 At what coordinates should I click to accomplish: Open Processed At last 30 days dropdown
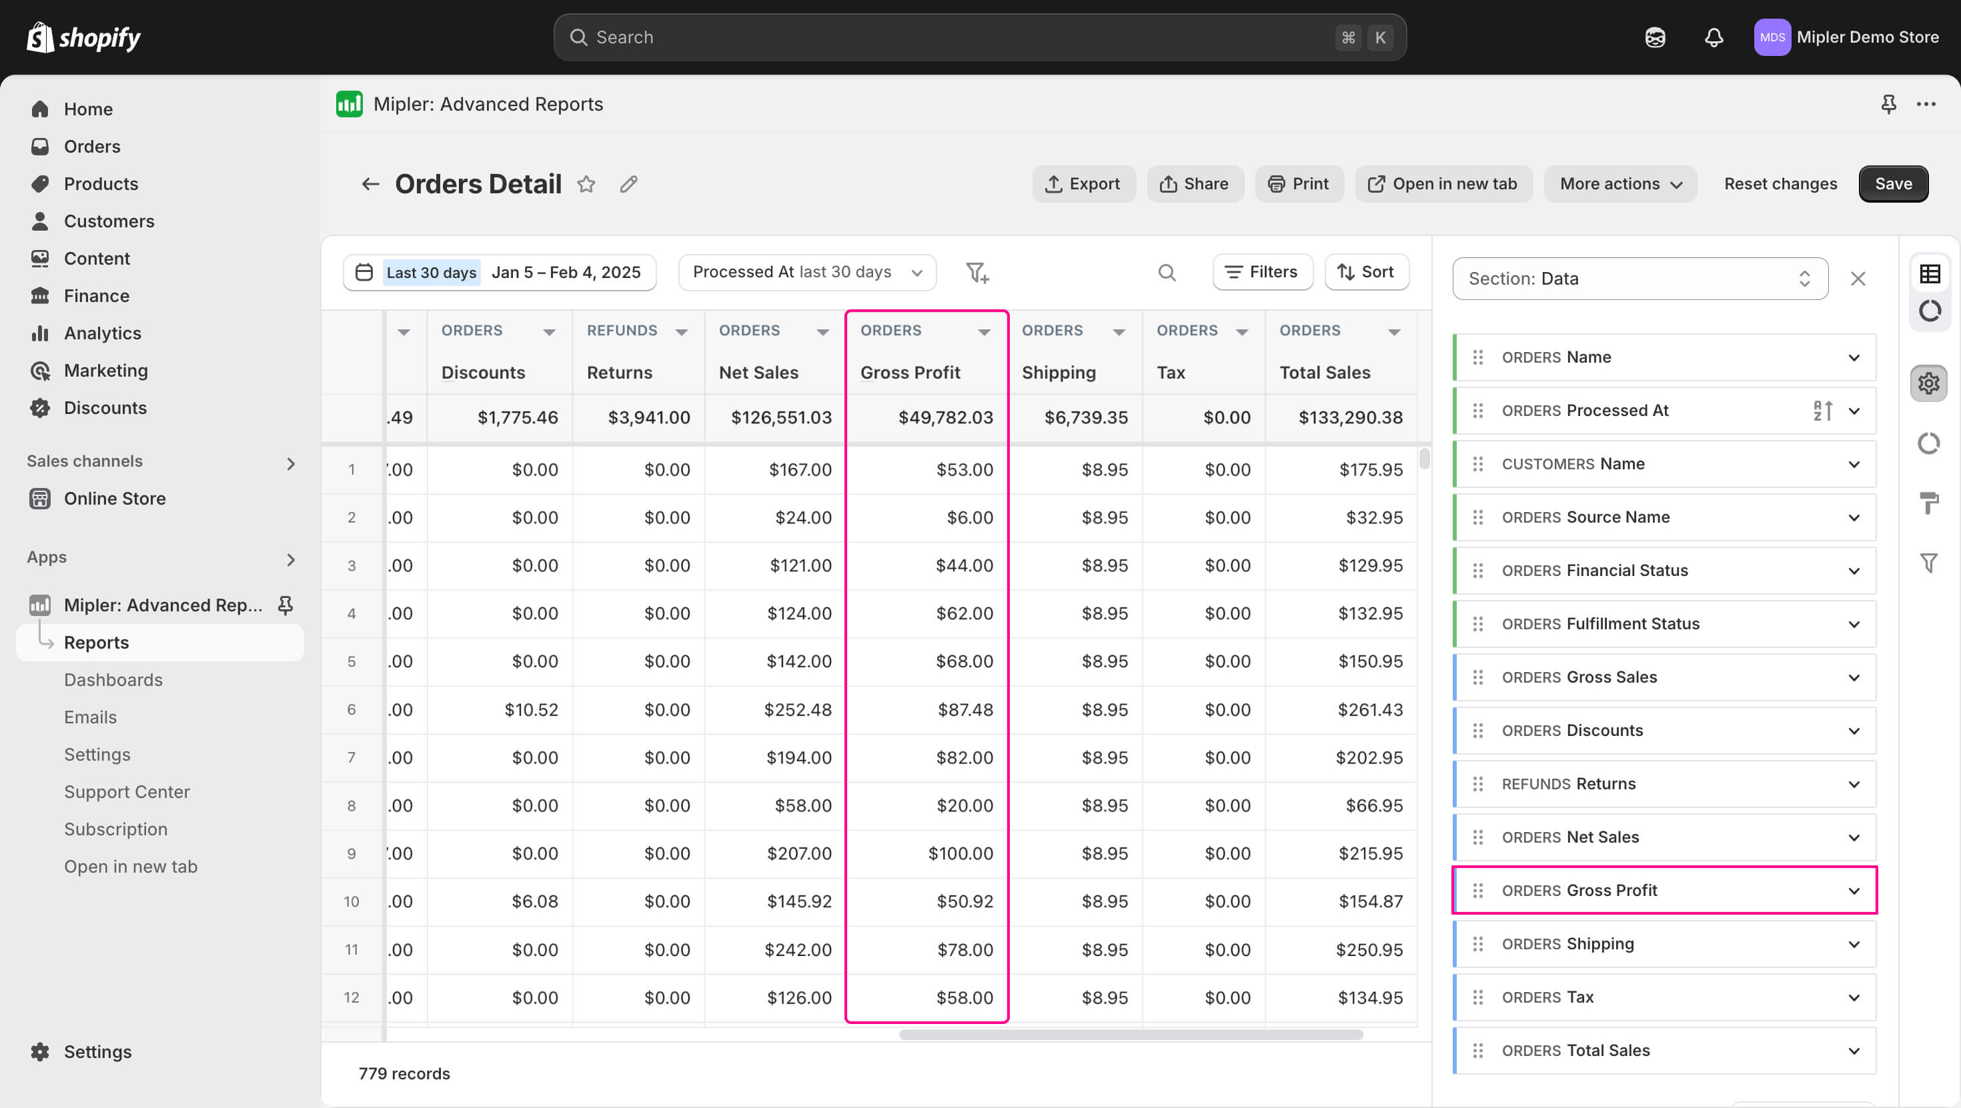(807, 273)
